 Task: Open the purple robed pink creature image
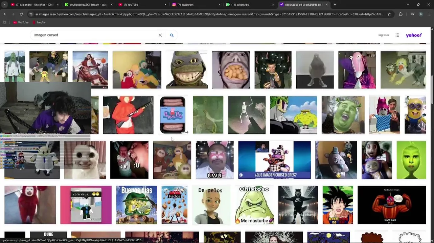tap(357, 70)
